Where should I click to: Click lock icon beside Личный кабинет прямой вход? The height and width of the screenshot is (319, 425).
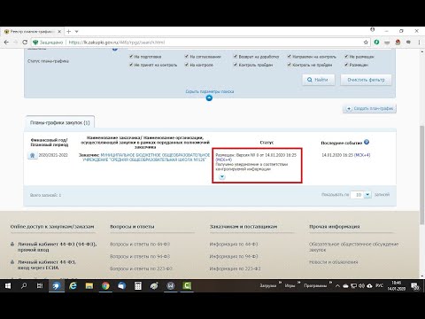pos(12,244)
